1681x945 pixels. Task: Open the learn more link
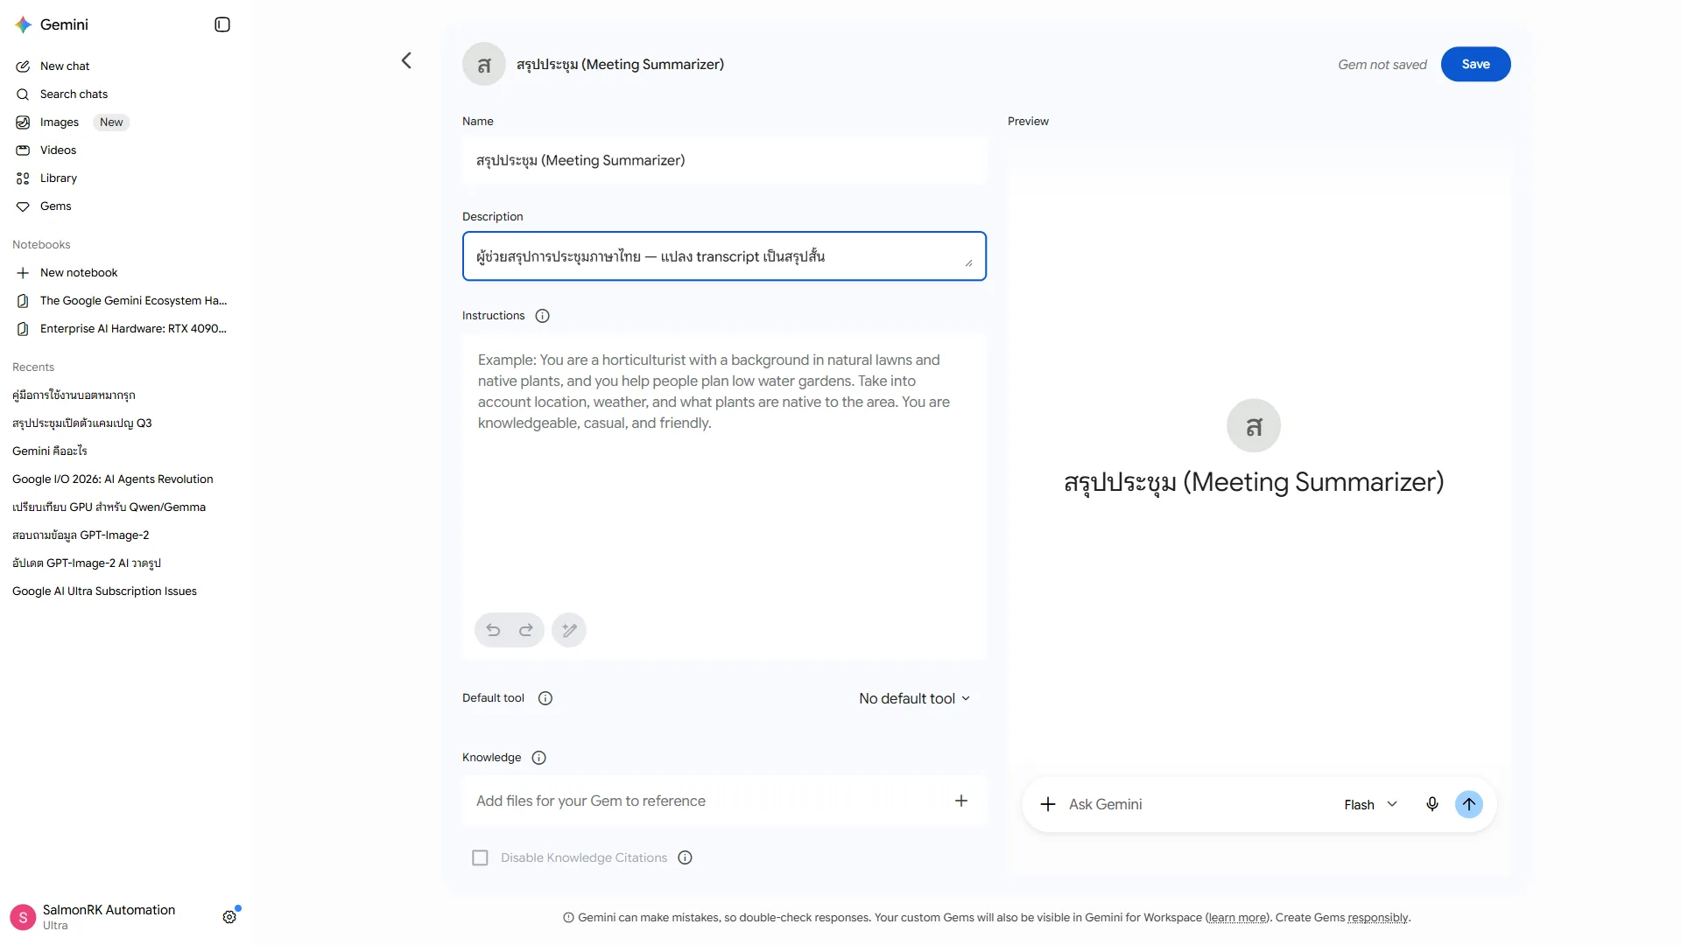pos(1237,918)
